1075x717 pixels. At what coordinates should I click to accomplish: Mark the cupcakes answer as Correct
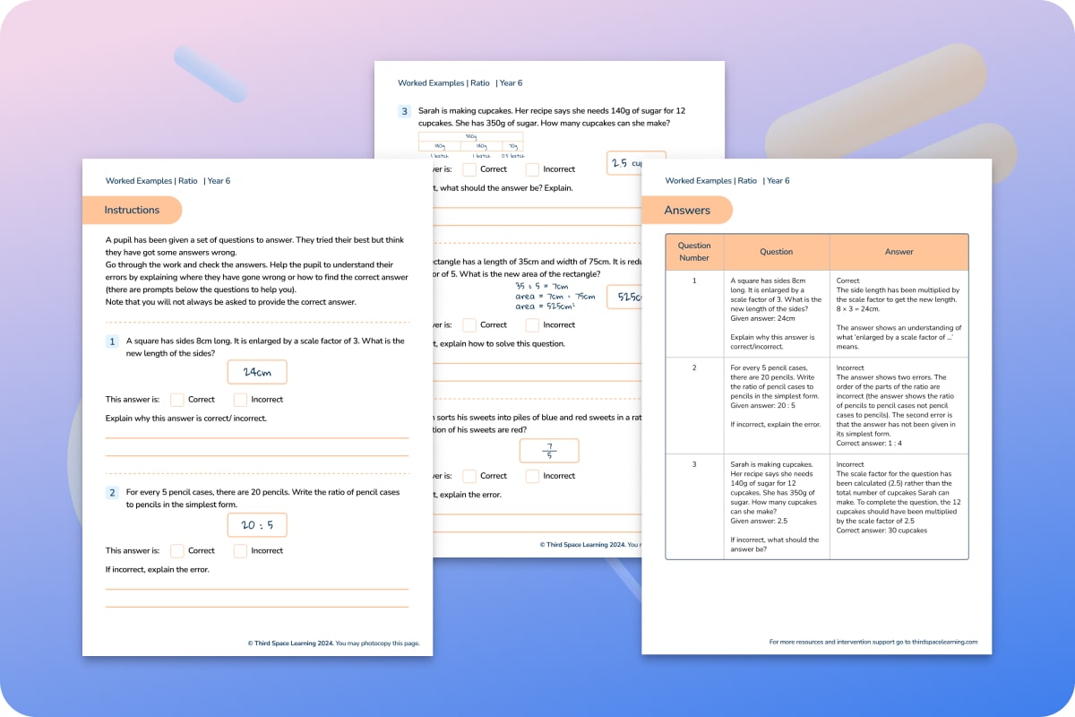pos(469,168)
